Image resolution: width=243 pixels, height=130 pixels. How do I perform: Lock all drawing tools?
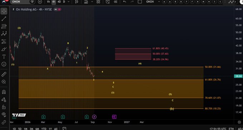coord(4,107)
